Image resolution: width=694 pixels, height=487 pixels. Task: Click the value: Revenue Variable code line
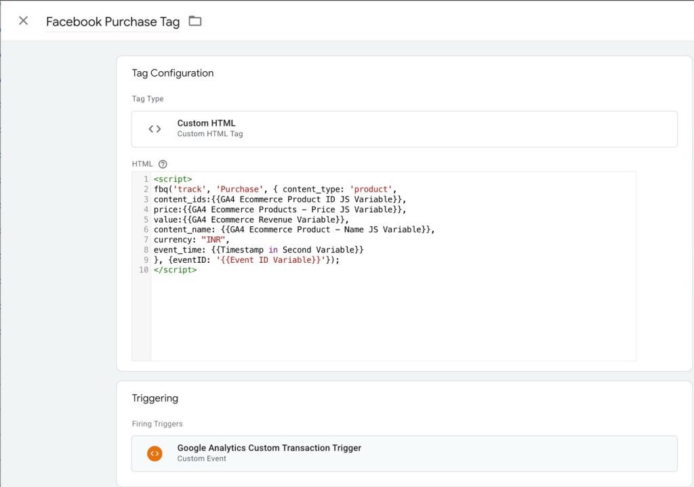tap(251, 220)
